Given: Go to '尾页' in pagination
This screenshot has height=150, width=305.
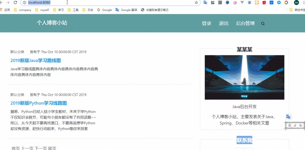Looking at the screenshot, I should (52, 148).
